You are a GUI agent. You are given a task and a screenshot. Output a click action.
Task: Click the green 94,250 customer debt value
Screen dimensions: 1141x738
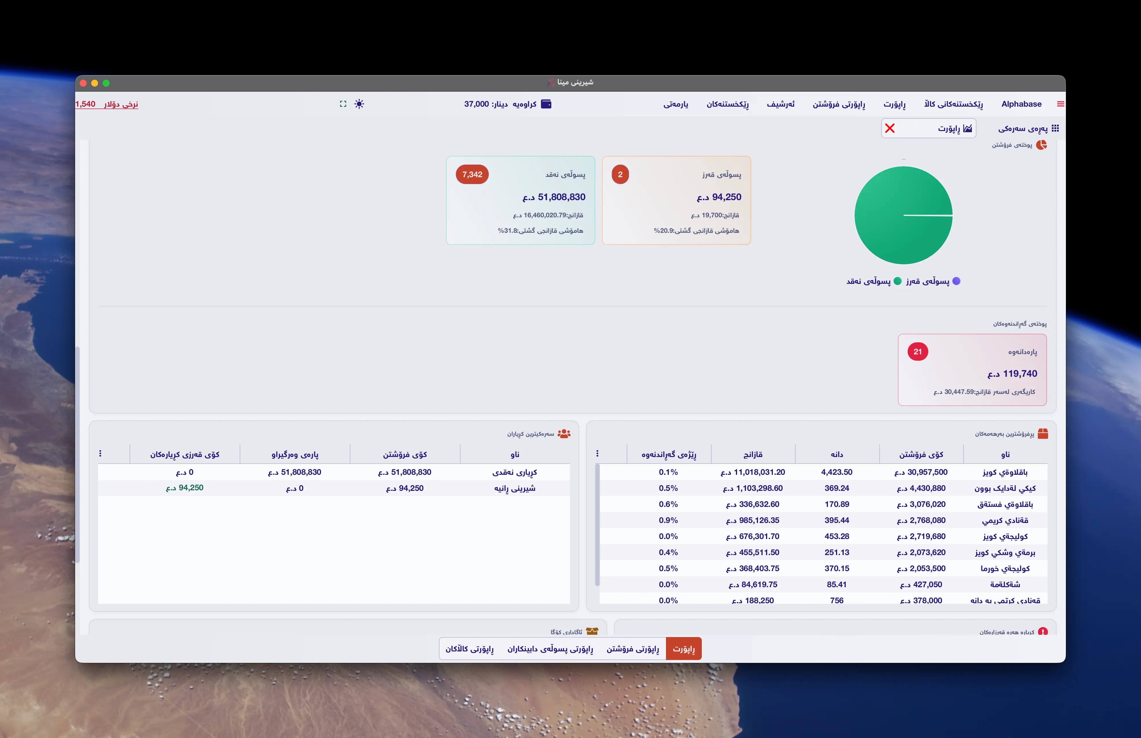pyautogui.click(x=185, y=488)
